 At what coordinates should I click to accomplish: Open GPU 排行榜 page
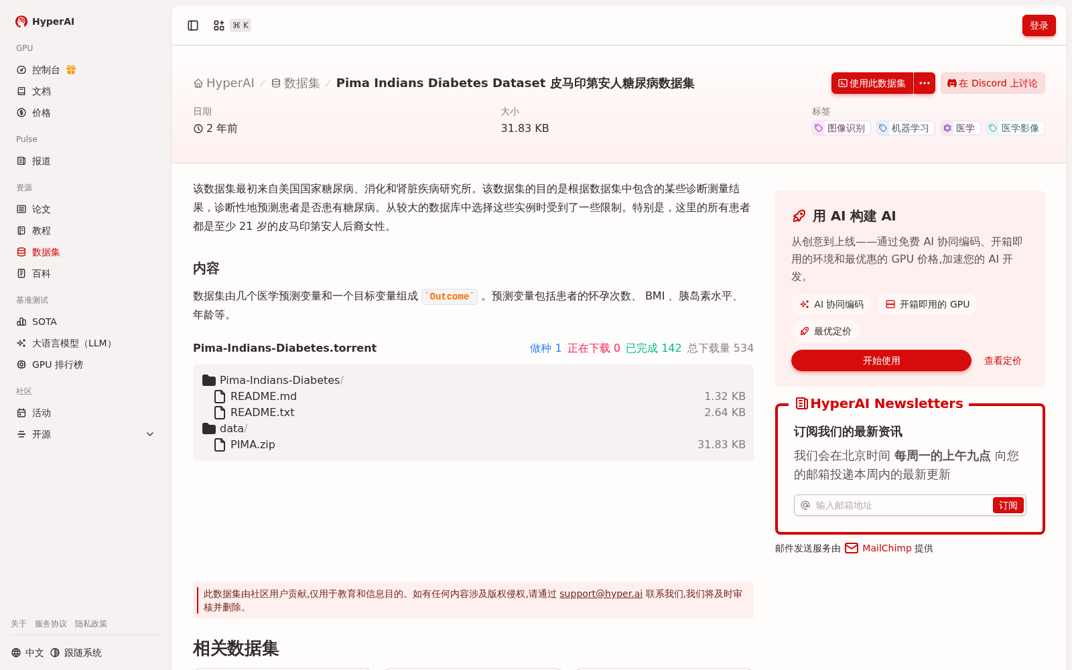click(58, 364)
